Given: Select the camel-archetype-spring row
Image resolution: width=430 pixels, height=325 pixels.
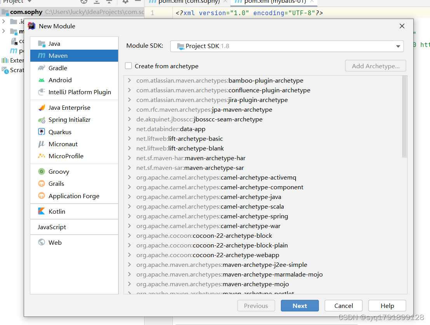Looking at the screenshot, I should (x=263, y=216).
